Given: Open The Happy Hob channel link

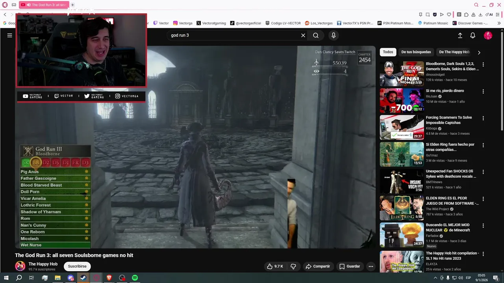Looking at the screenshot, I should 43,264.
